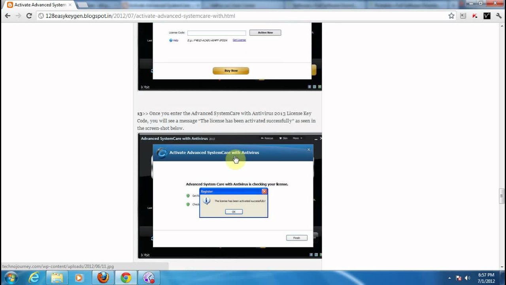Open Windows Explorer folder on taskbar
Viewport: 506px width, 285px height.
click(57, 277)
